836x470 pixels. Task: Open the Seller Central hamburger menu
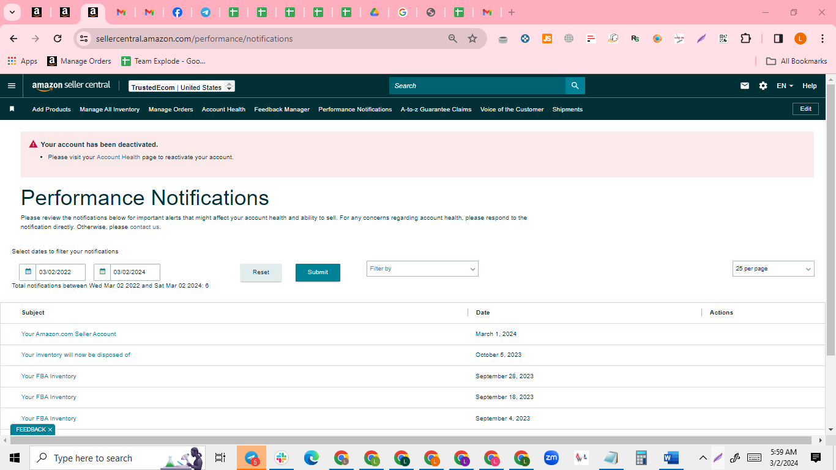12,86
